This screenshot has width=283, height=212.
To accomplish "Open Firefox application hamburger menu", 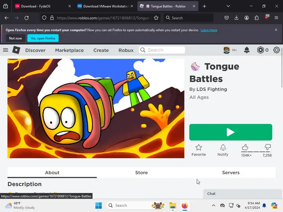I will pyautogui.click(x=276, y=18).
